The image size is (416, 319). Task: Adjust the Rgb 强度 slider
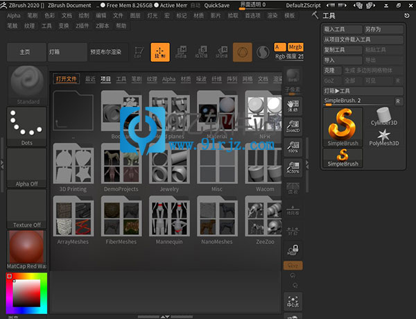[x=289, y=57]
